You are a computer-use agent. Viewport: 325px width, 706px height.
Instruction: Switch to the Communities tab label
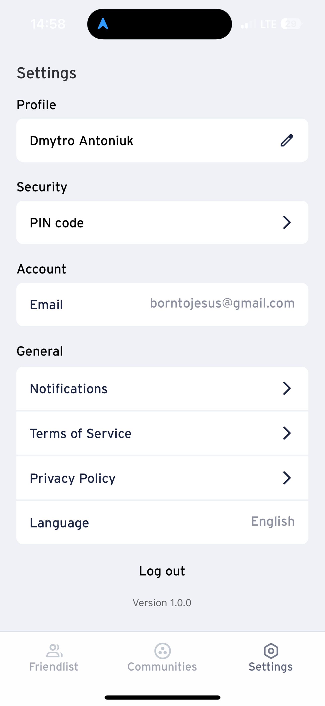coord(162,667)
